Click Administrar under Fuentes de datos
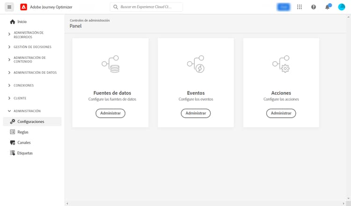Screen dimensions: 351x206 tap(110, 114)
